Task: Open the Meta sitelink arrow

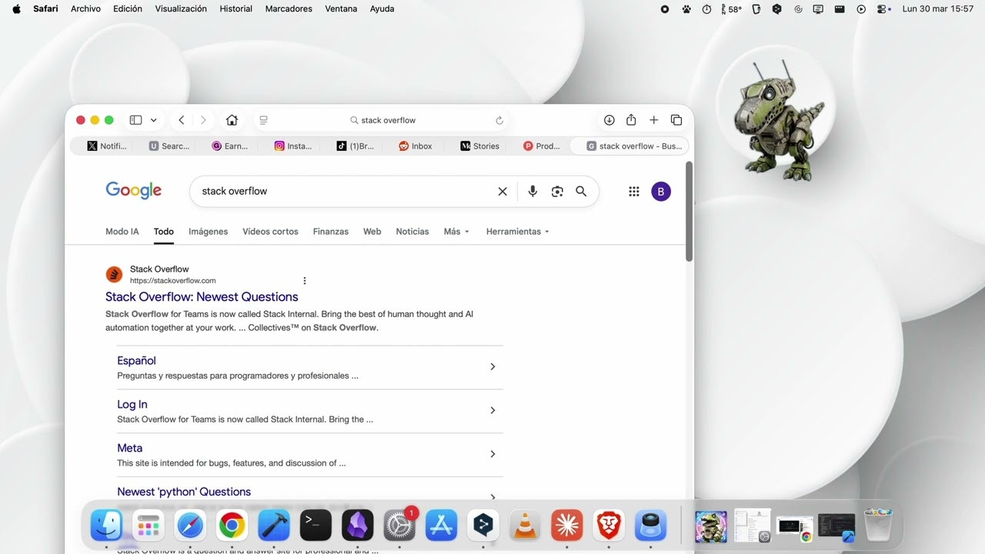Action: 492,455
